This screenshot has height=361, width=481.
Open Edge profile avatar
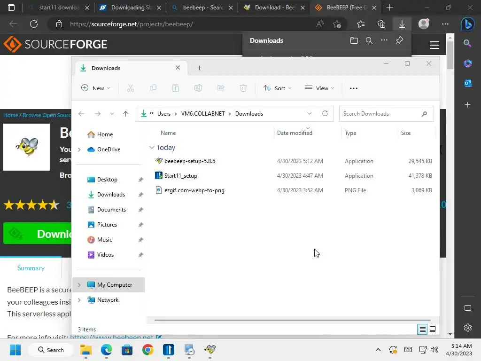(424, 24)
